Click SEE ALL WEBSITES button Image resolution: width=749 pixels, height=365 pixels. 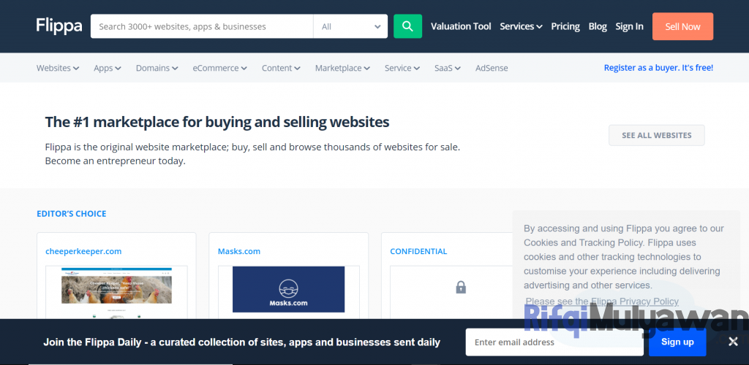pos(656,135)
